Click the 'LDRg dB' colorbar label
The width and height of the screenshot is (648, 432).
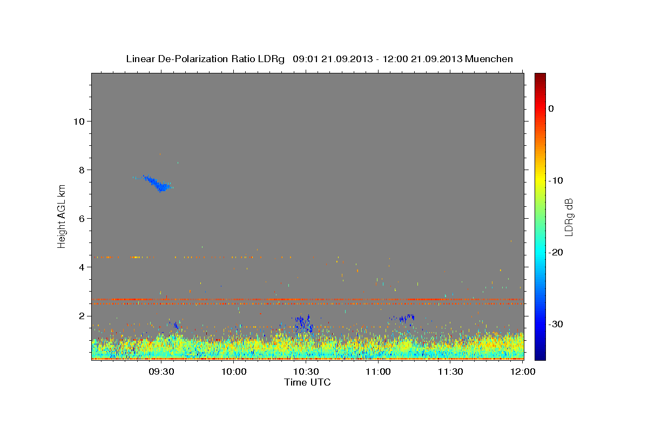click(x=569, y=217)
